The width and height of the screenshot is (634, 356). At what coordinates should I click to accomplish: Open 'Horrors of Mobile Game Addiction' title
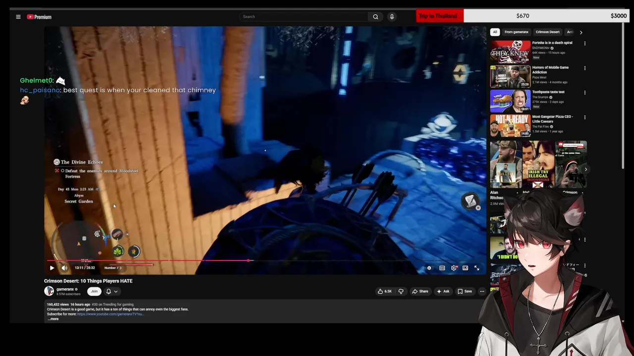coord(550,70)
